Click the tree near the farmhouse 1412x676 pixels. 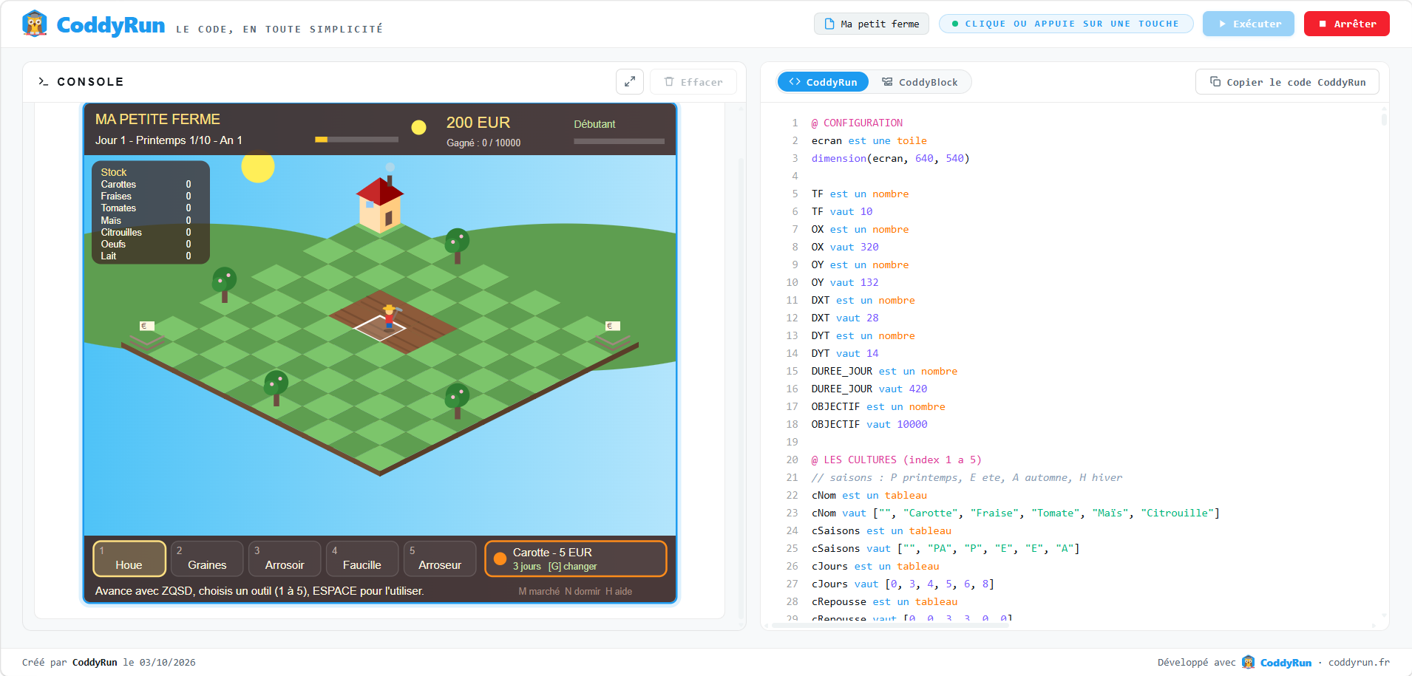tap(457, 245)
